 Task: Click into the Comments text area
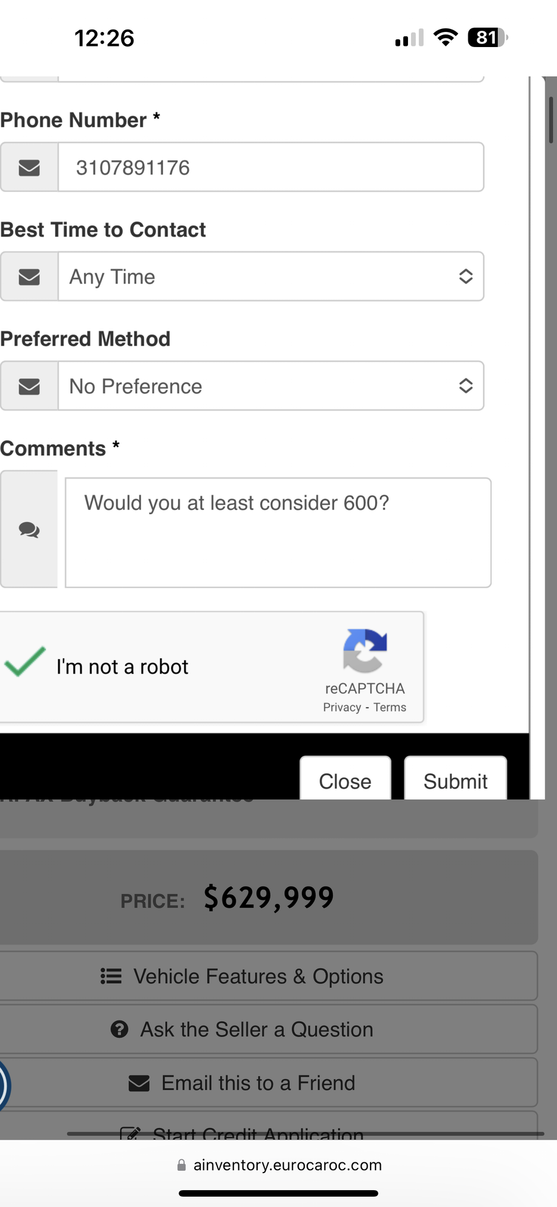(278, 532)
